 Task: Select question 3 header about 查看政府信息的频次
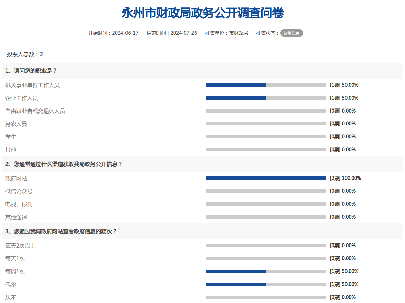click(61, 231)
